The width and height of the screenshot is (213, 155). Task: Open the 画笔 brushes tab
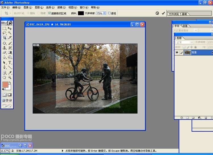[x=184, y=14]
